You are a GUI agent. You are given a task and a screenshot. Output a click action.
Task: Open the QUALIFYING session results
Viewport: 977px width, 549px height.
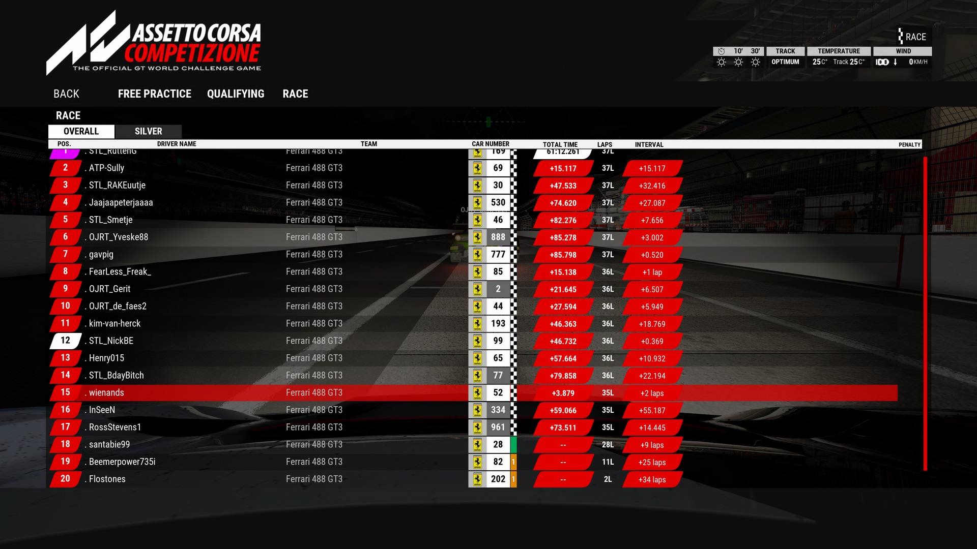pos(236,94)
